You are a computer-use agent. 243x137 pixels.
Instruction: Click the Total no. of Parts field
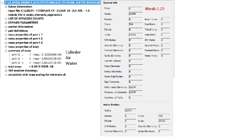[136, 97]
